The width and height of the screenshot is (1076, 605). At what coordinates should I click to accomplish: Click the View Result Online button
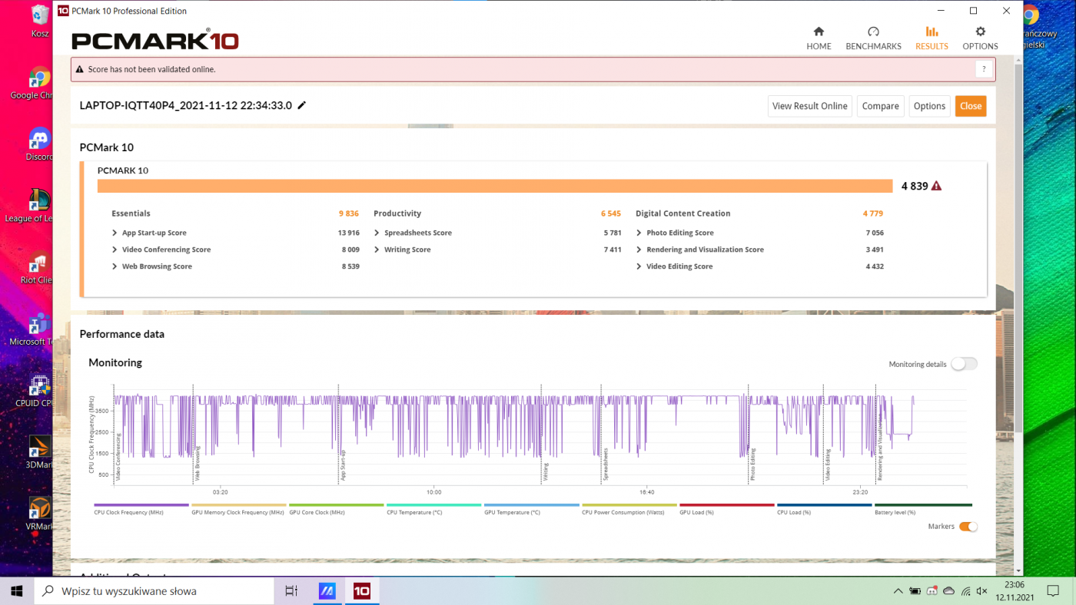pyautogui.click(x=809, y=106)
